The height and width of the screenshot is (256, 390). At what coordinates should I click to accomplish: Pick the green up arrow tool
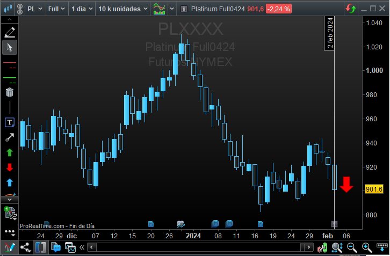(x=10, y=152)
